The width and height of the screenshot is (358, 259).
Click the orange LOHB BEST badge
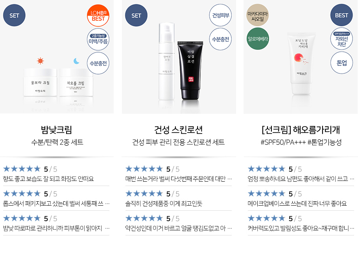tap(98, 15)
